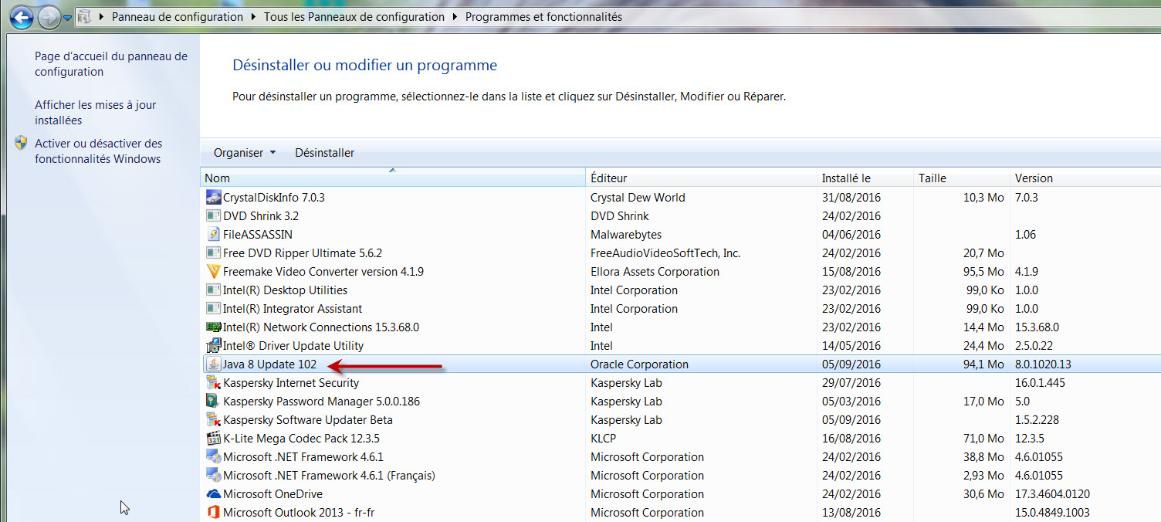This screenshot has height=522, width=1161.
Task: Select 'Microsoft OneDrive' program name
Action: click(x=272, y=494)
